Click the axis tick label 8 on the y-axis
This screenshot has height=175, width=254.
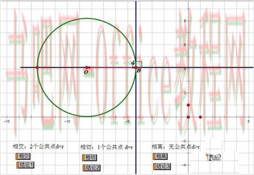click(x=185, y=21)
